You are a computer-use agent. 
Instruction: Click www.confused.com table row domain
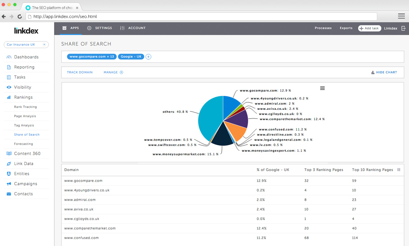(81, 238)
